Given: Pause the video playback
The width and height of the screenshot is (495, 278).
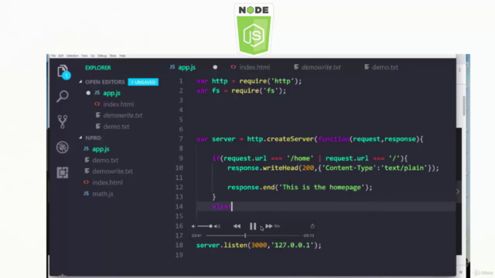Looking at the screenshot, I should [x=253, y=226].
